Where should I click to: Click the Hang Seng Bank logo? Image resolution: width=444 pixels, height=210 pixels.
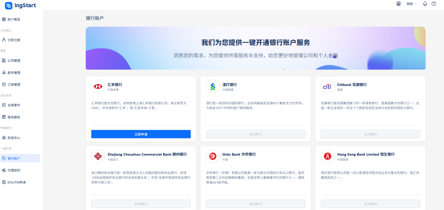pyautogui.click(x=327, y=156)
